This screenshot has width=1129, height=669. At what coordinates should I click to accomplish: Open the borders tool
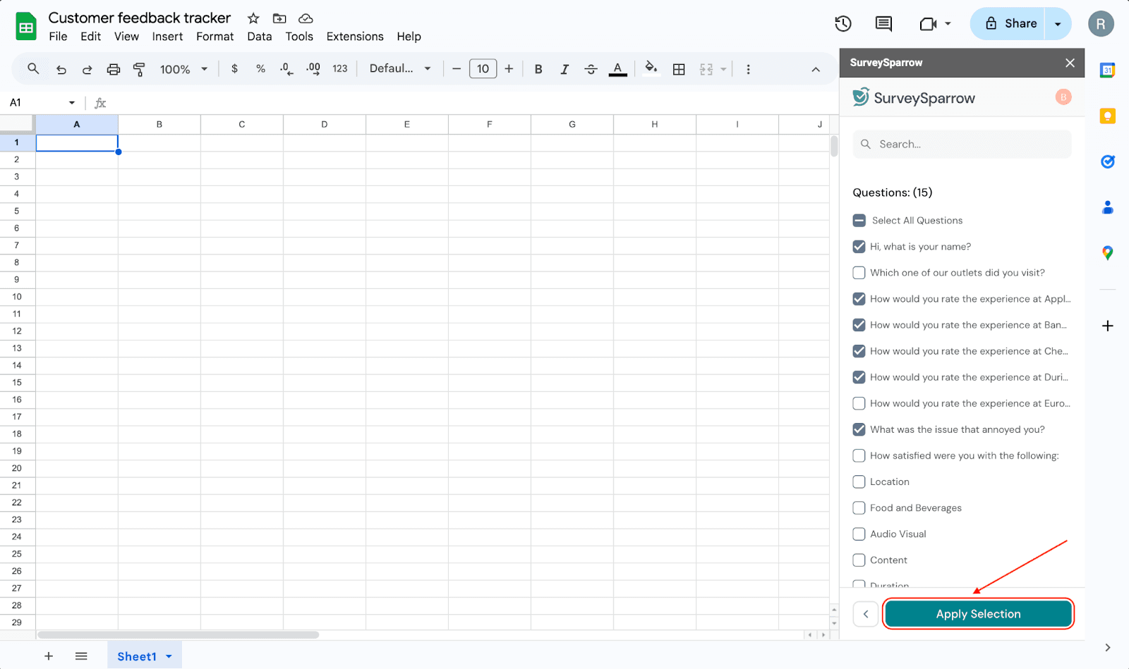pyautogui.click(x=679, y=69)
